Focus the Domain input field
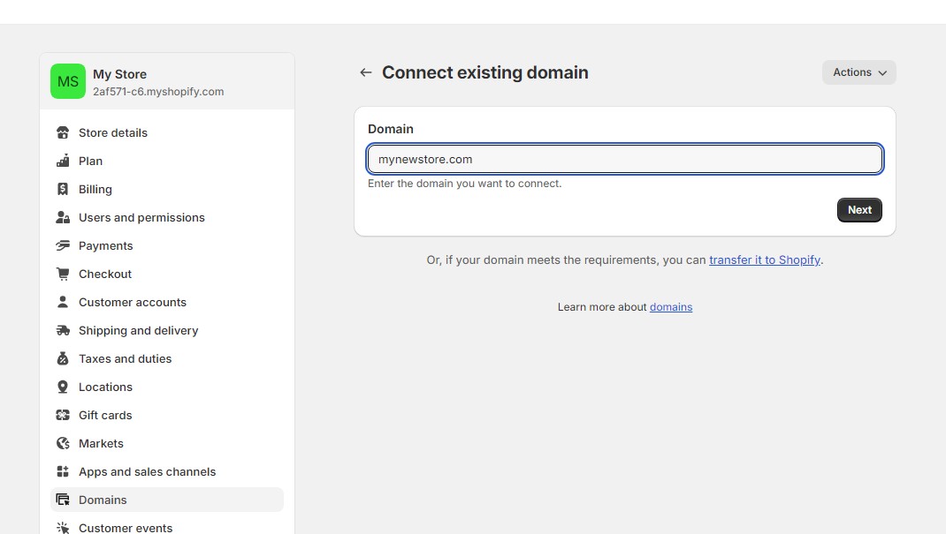 pyautogui.click(x=625, y=159)
